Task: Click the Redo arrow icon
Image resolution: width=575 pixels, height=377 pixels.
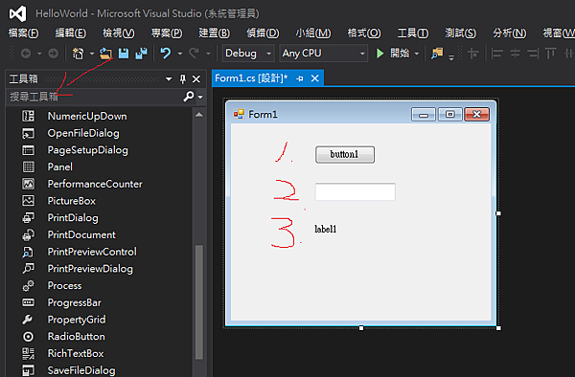Action: (194, 54)
